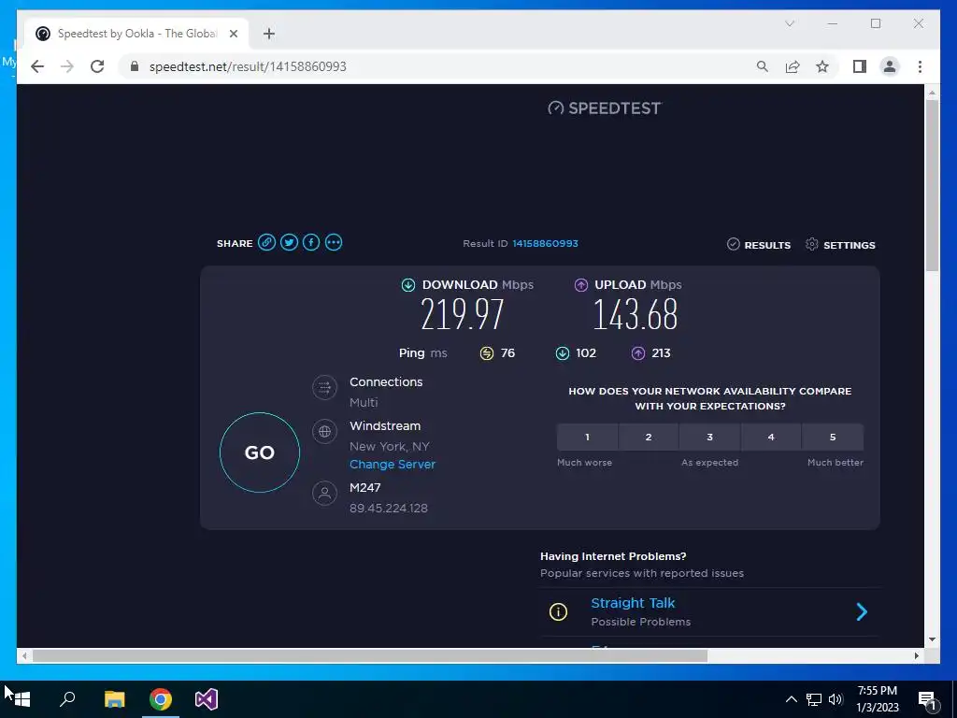Open a new browser tab
Screen dimensions: 957x718
269,34
